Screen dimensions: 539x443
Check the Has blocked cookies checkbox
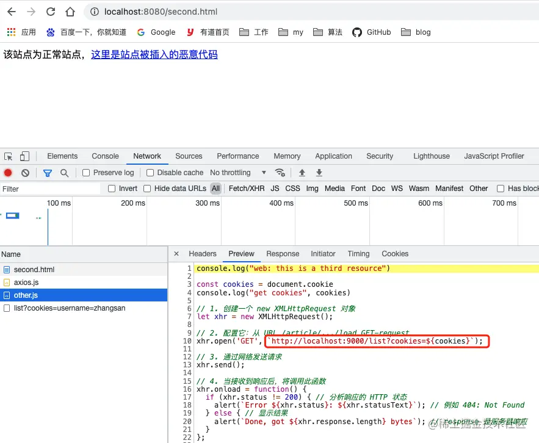coord(501,189)
